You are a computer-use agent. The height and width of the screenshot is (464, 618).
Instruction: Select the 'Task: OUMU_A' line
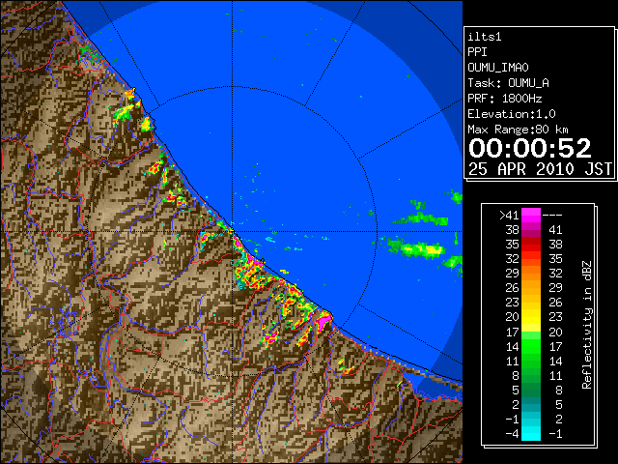509,83
